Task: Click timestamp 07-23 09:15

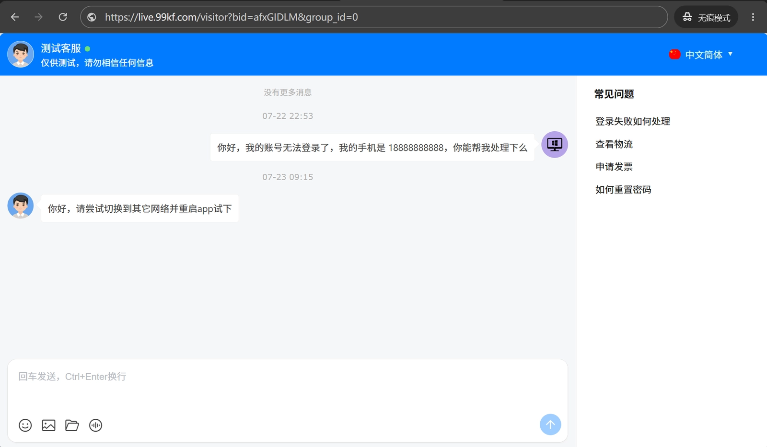Action: (288, 177)
